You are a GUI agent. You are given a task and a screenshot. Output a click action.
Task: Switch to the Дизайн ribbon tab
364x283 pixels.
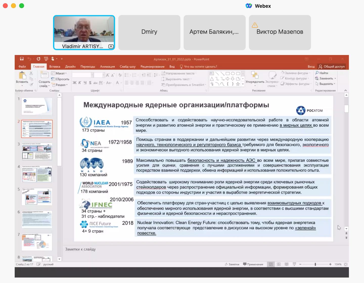click(70, 67)
